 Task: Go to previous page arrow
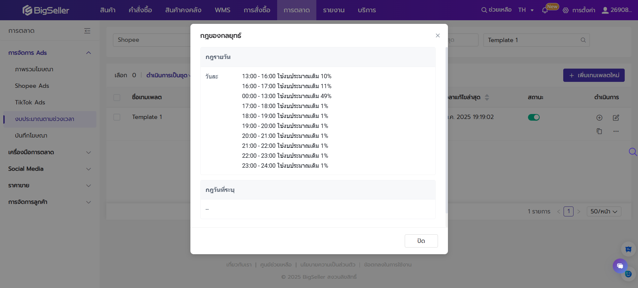tap(559, 211)
